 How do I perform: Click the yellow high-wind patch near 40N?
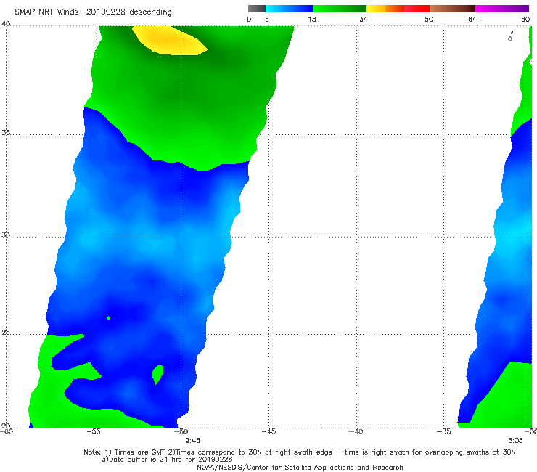[170, 41]
